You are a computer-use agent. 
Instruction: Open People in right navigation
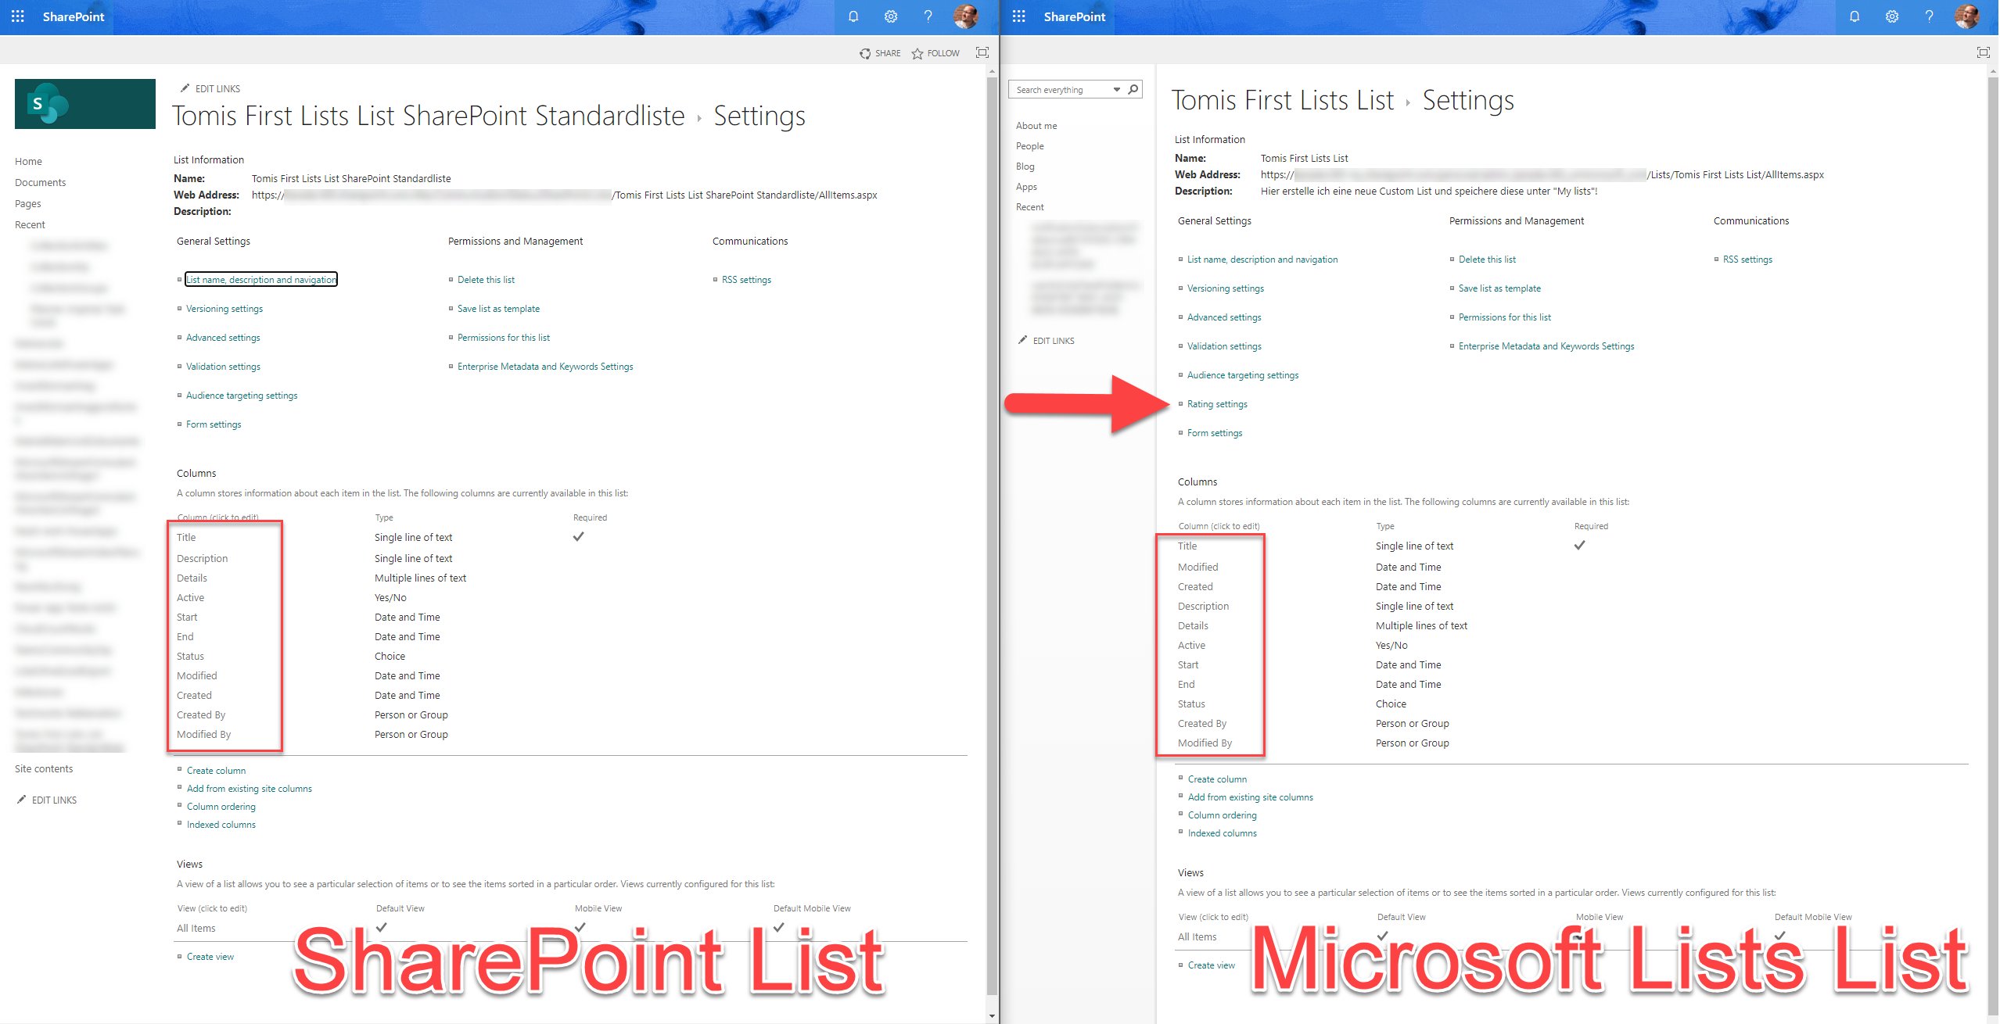pyautogui.click(x=1029, y=145)
